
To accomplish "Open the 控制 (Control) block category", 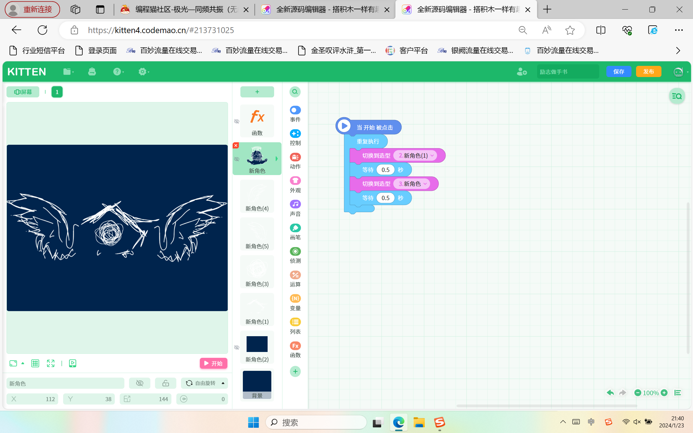I will click(295, 138).
